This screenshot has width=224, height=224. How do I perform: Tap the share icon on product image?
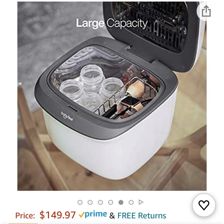pos(206,11)
